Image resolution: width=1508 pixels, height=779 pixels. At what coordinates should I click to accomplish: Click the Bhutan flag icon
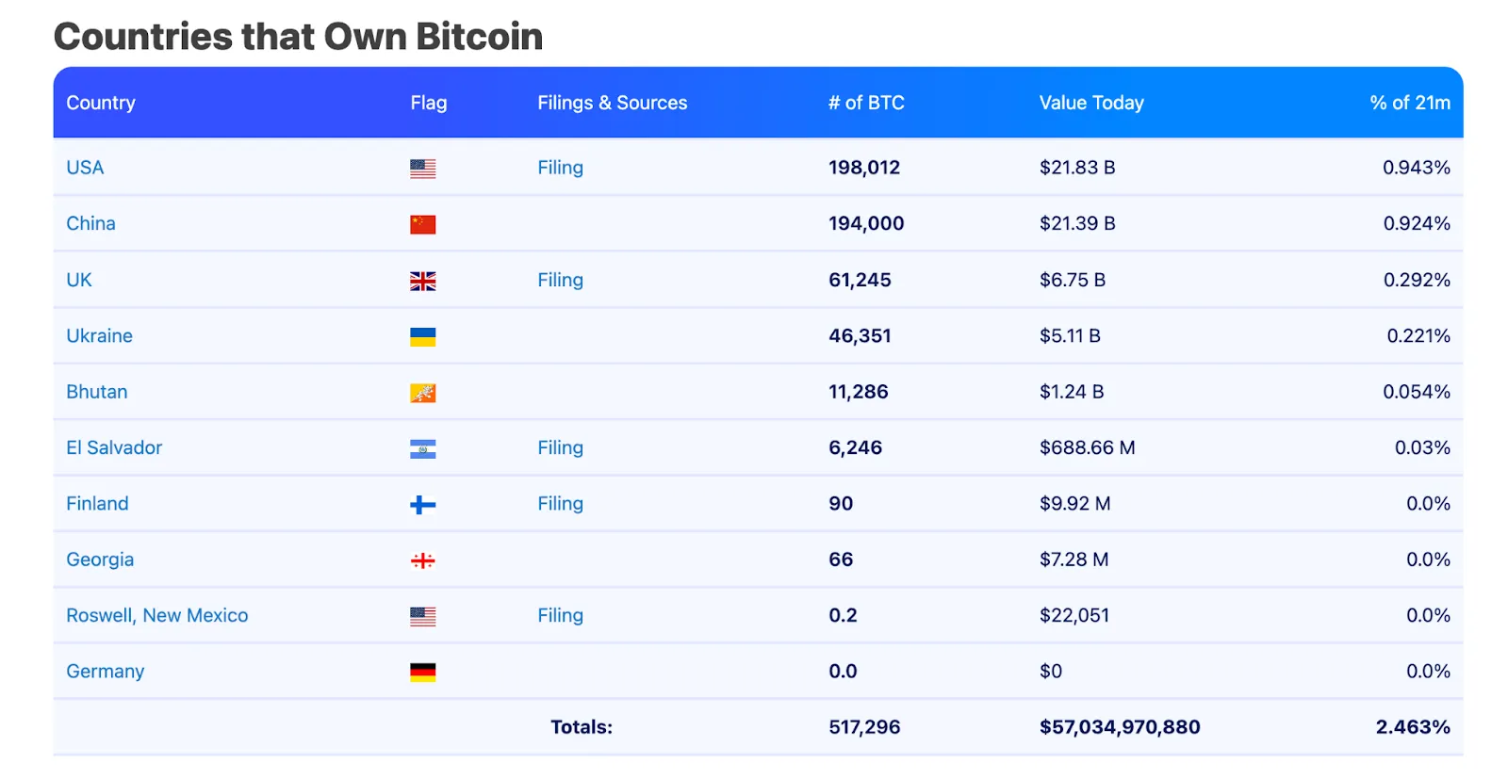(x=423, y=392)
